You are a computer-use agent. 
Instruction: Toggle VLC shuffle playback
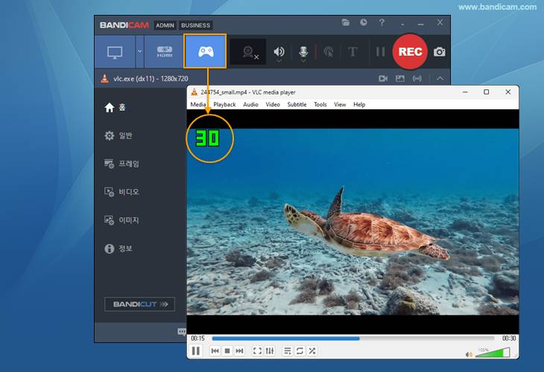pos(311,350)
